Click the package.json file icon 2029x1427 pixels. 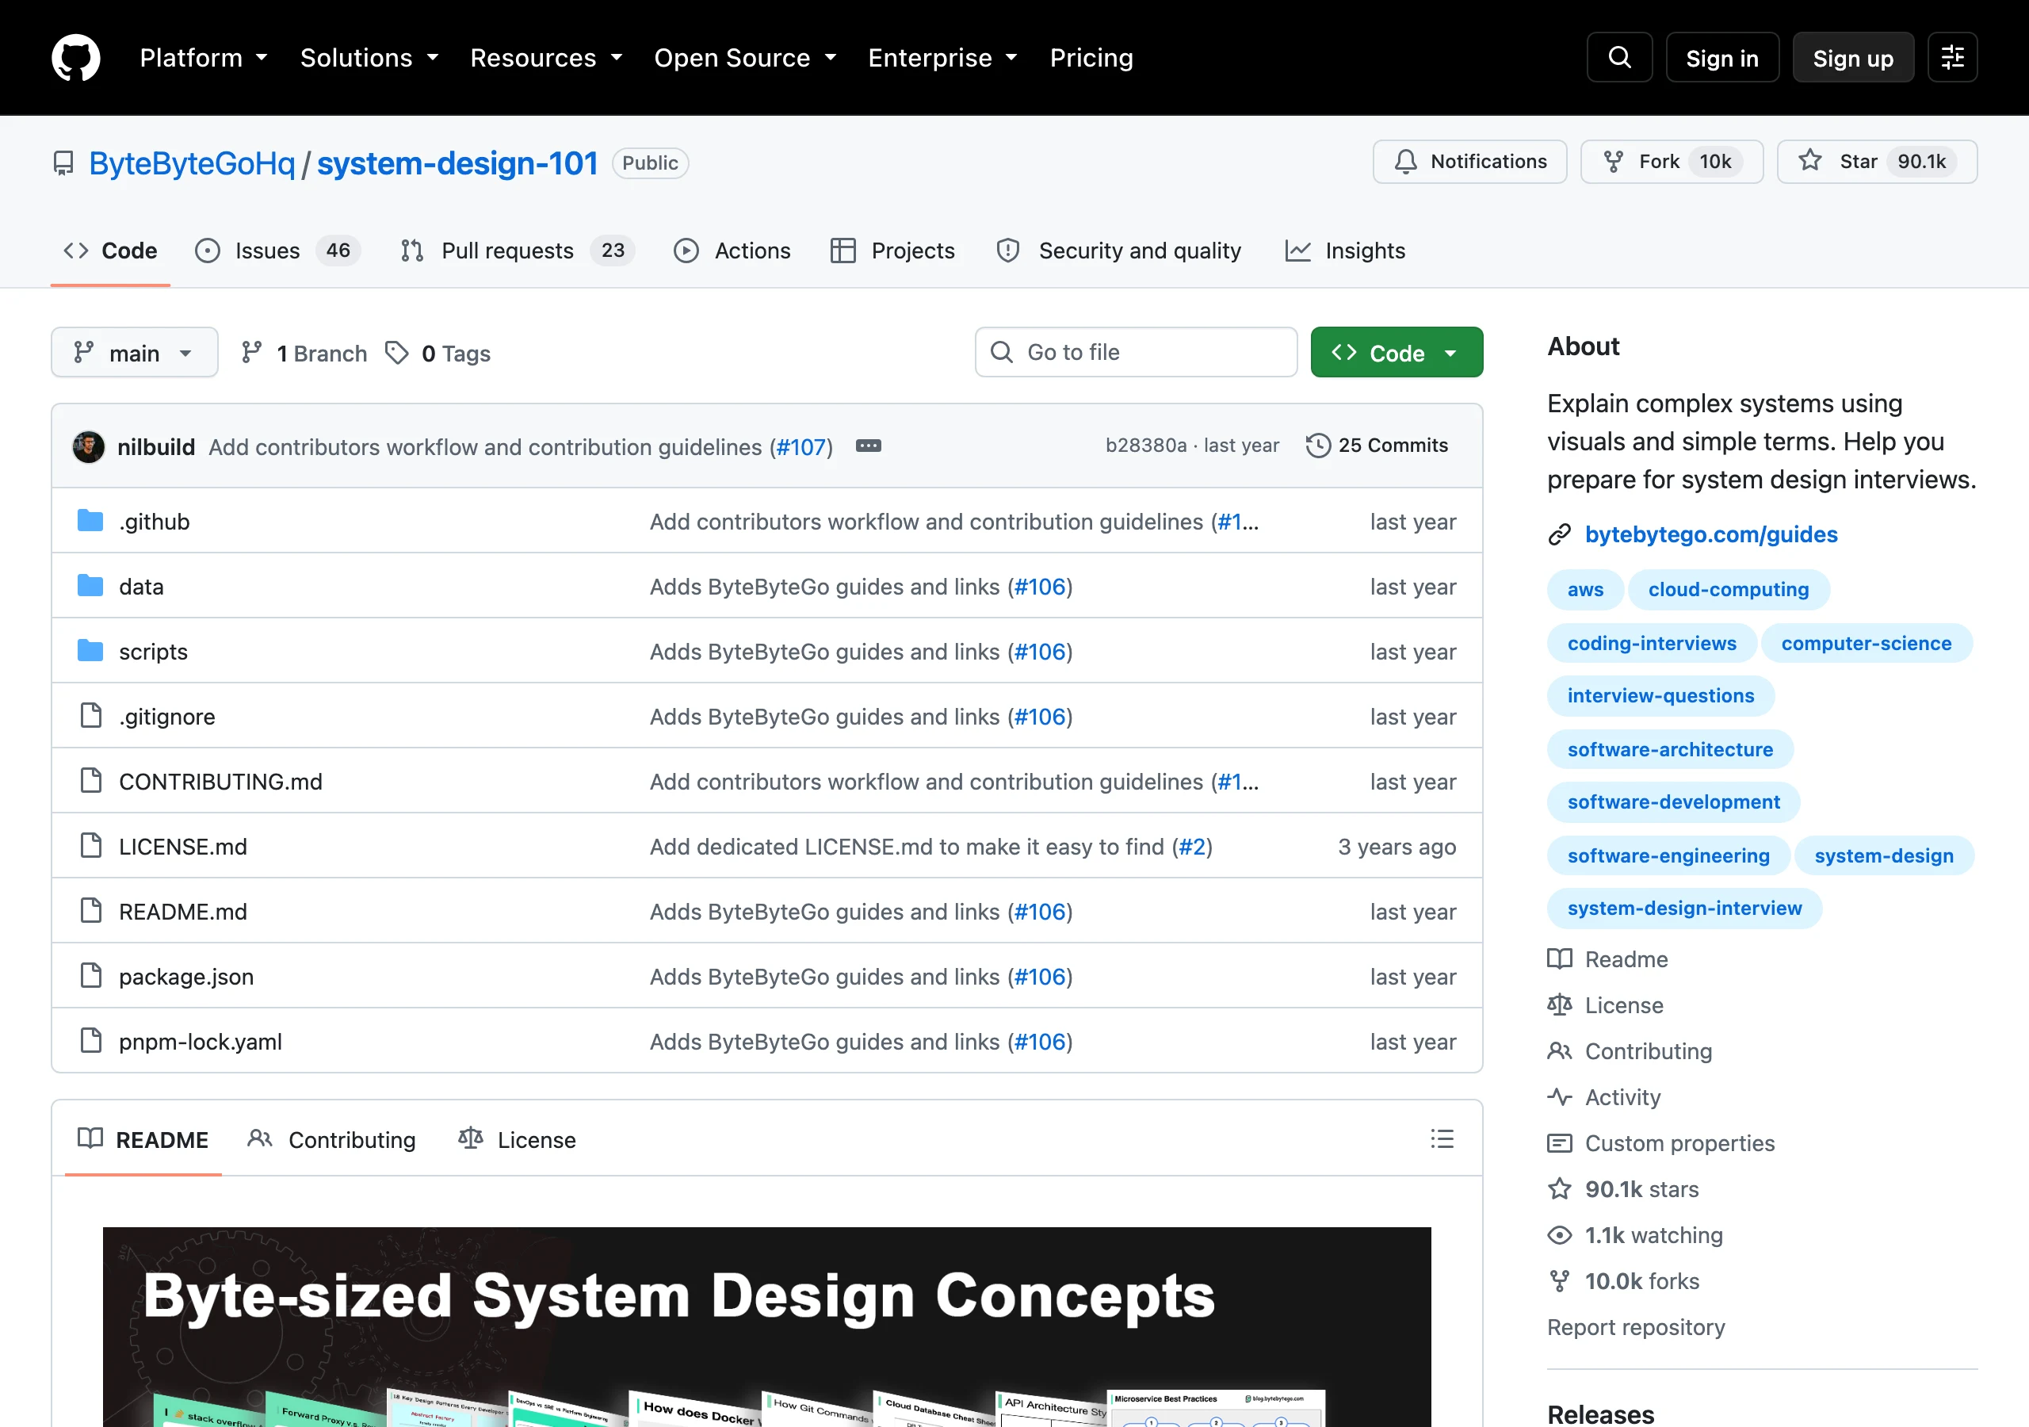(x=91, y=975)
